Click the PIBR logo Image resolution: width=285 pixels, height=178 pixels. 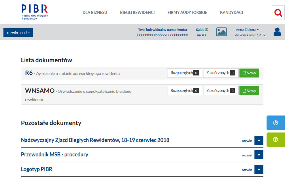[x=35, y=12]
